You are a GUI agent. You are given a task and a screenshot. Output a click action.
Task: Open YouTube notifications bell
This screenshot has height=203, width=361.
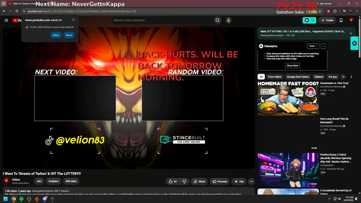341,20
